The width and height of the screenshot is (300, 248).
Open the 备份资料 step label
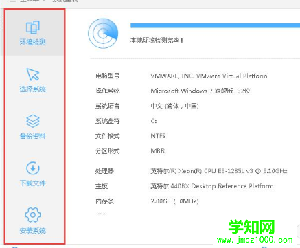pyautogui.click(x=33, y=136)
